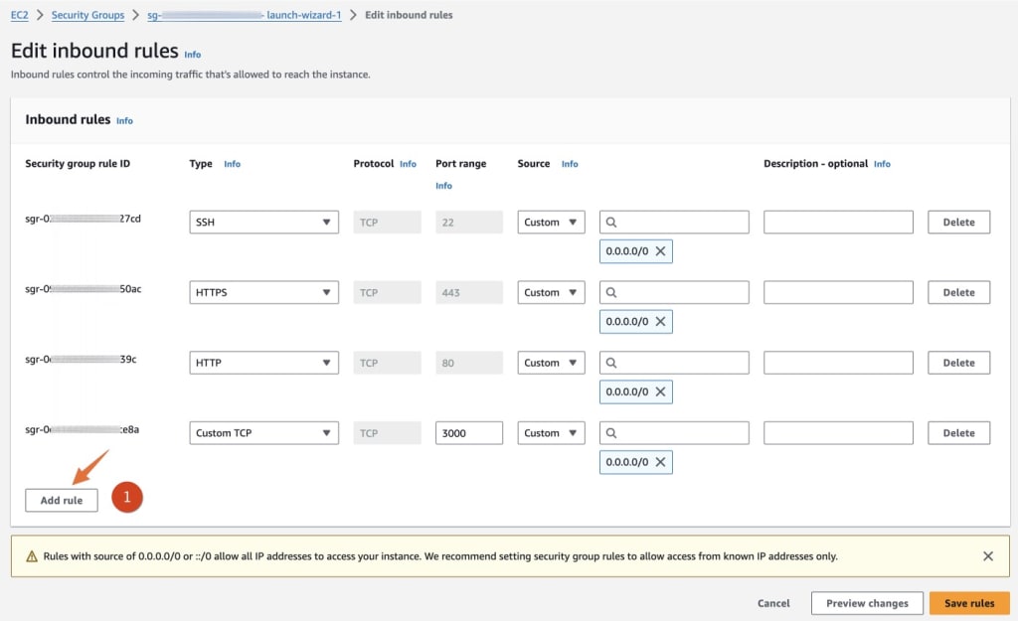Dismiss the 0.0.0.0/0 warning banner
The width and height of the screenshot is (1018, 621).
pos(987,555)
